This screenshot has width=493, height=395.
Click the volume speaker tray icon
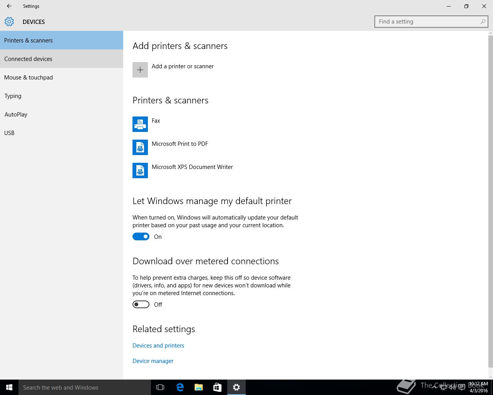(453, 387)
